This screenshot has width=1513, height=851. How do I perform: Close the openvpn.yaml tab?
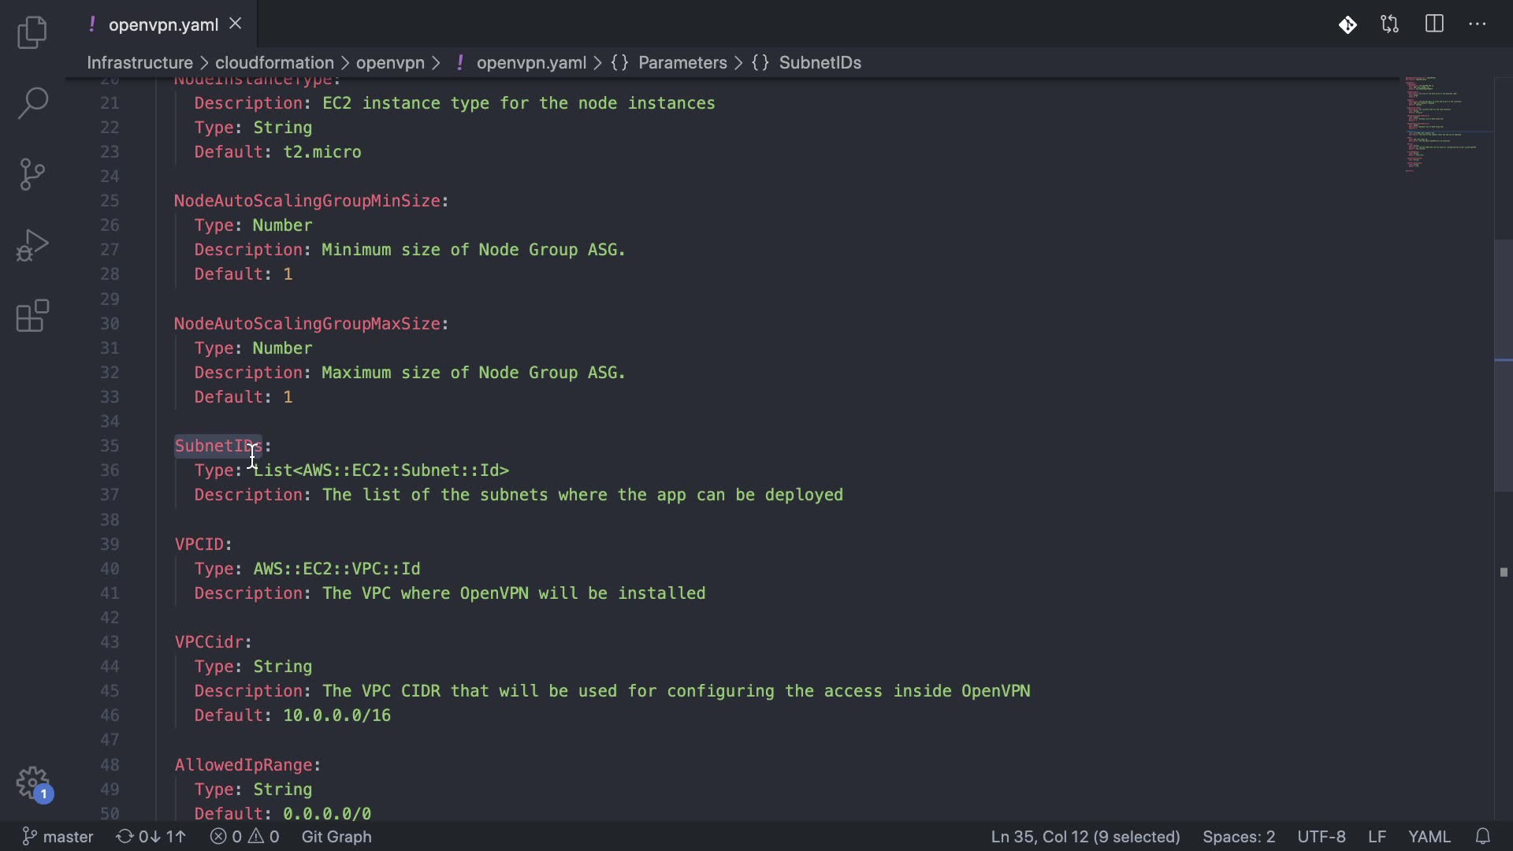(x=235, y=24)
